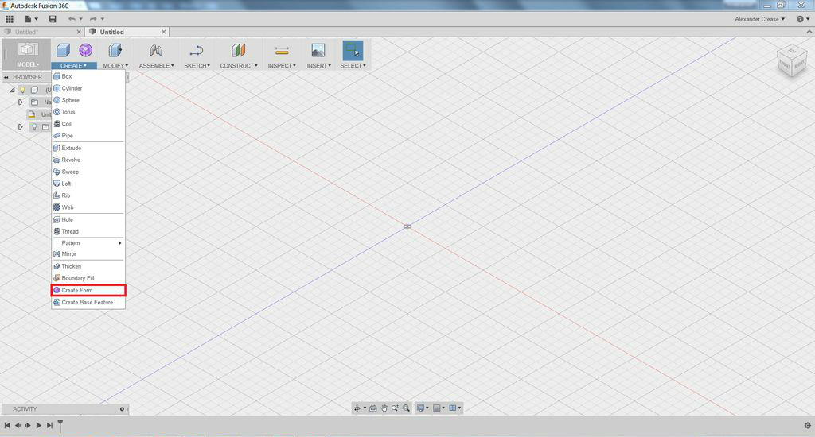Select Extrude in the Create menu
This screenshot has height=437, width=815.
(88, 148)
